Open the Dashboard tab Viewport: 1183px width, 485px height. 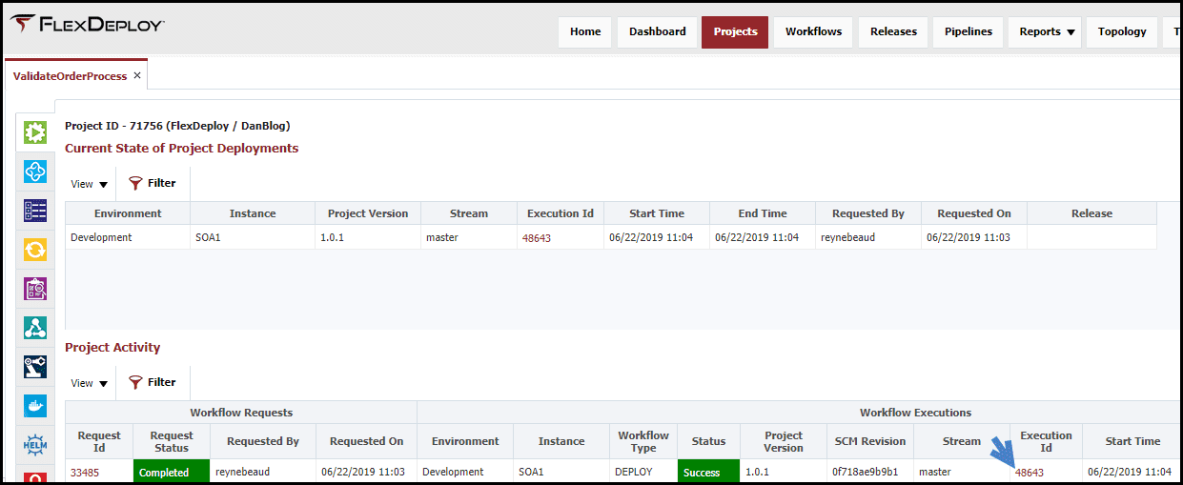(657, 31)
